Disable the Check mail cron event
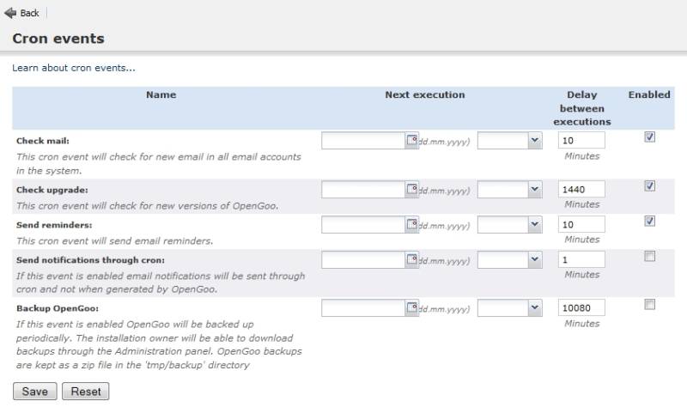 (x=650, y=137)
